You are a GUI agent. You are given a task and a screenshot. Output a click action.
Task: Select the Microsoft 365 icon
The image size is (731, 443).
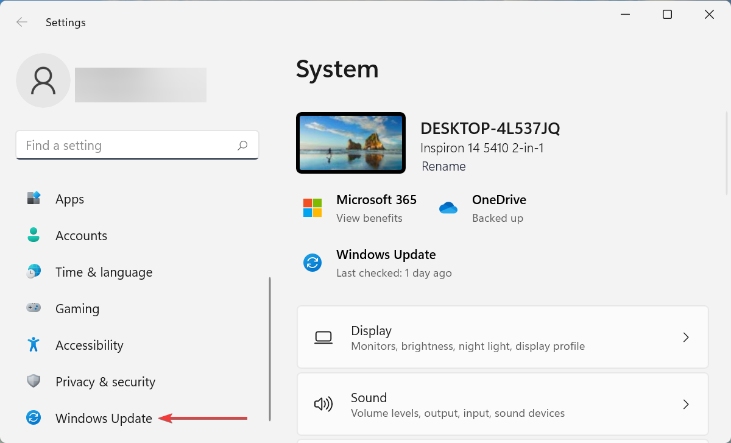313,208
